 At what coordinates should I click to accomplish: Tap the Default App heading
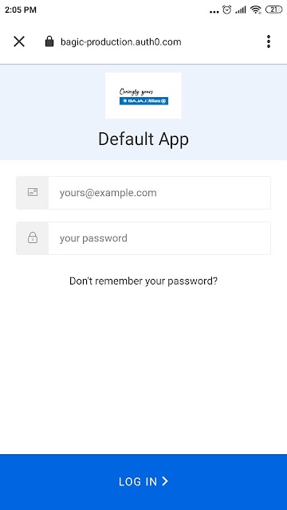143,139
